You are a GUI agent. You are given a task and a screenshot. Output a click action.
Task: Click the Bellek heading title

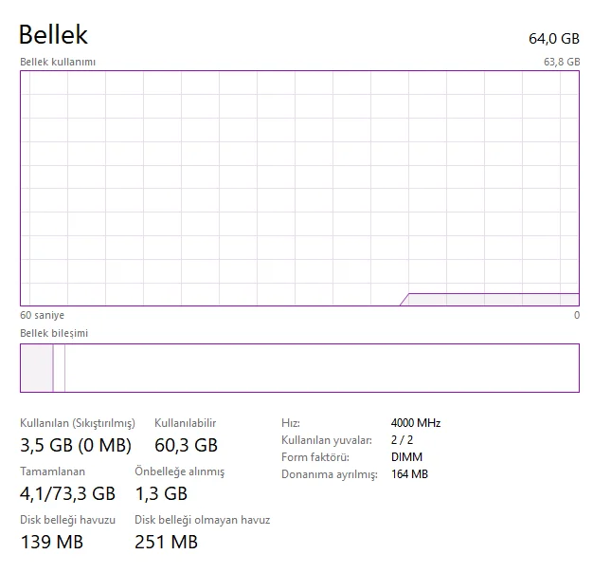53,34
